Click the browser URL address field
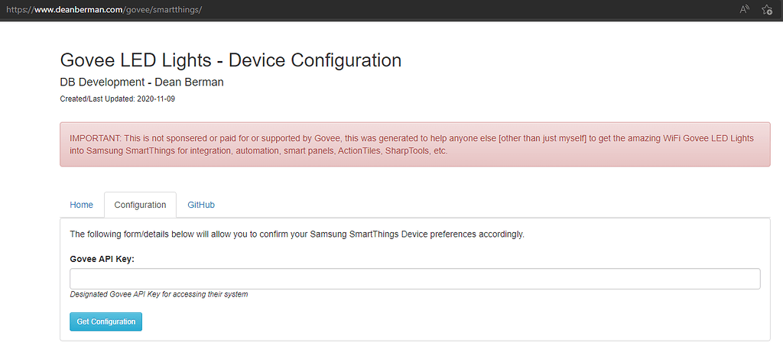The width and height of the screenshot is (783, 346). [x=382, y=9]
